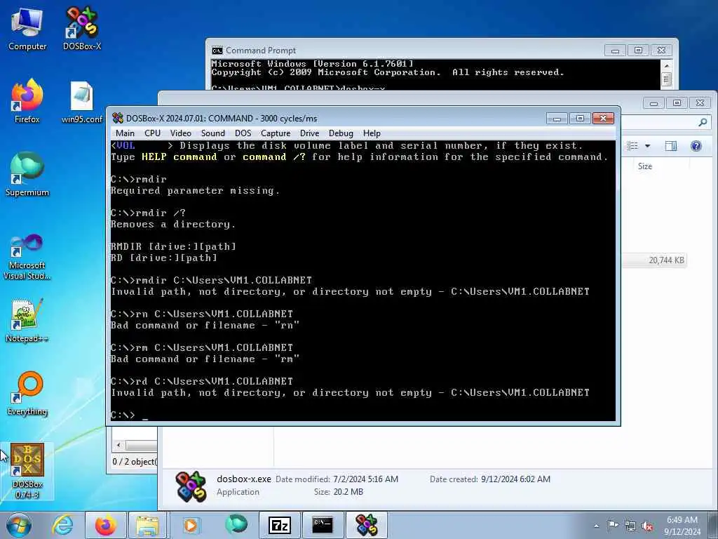Image resolution: width=718 pixels, height=539 pixels.
Task: Open the Help menu in DOSBox-X
Action: coord(372,133)
